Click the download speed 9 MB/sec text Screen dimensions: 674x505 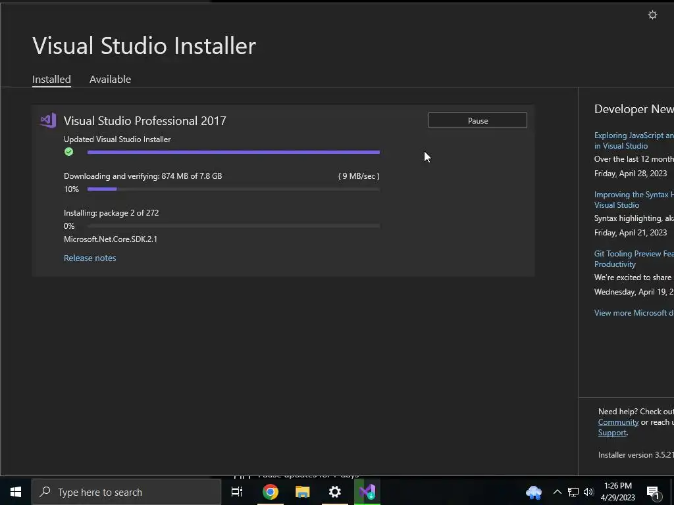coord(359,176)
